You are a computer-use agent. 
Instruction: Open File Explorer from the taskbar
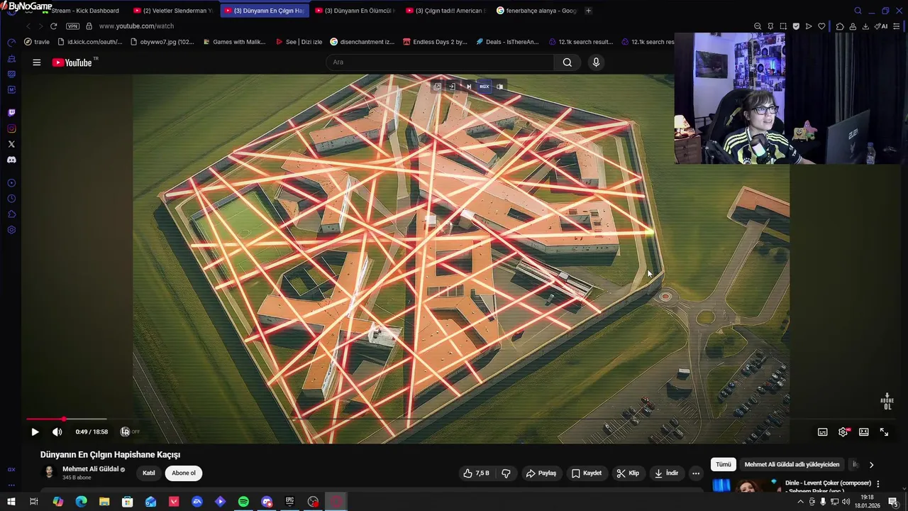(x=104, y=502)
